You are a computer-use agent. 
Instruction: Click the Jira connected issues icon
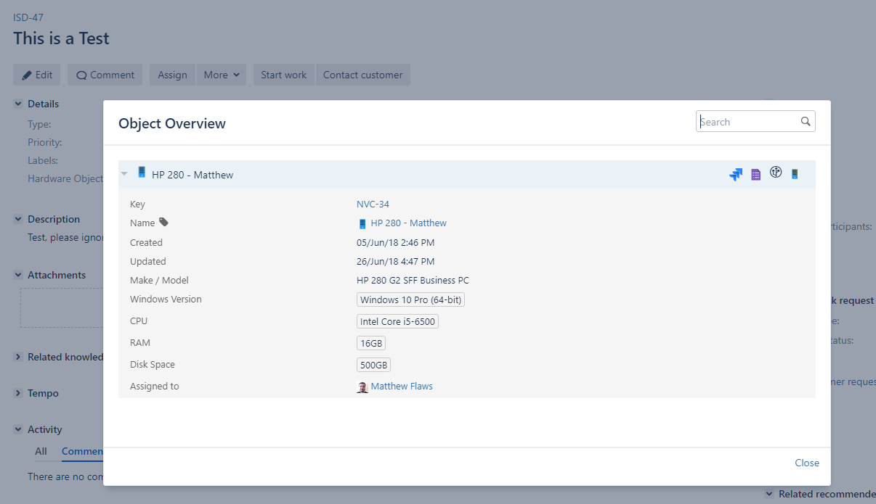(x=736, y=174)
